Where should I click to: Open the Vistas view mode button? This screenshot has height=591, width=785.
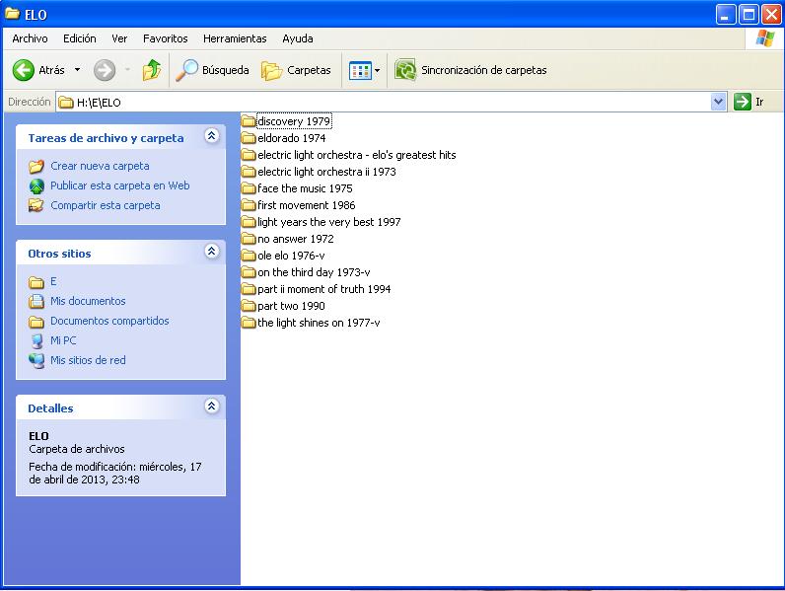[360, 71]
